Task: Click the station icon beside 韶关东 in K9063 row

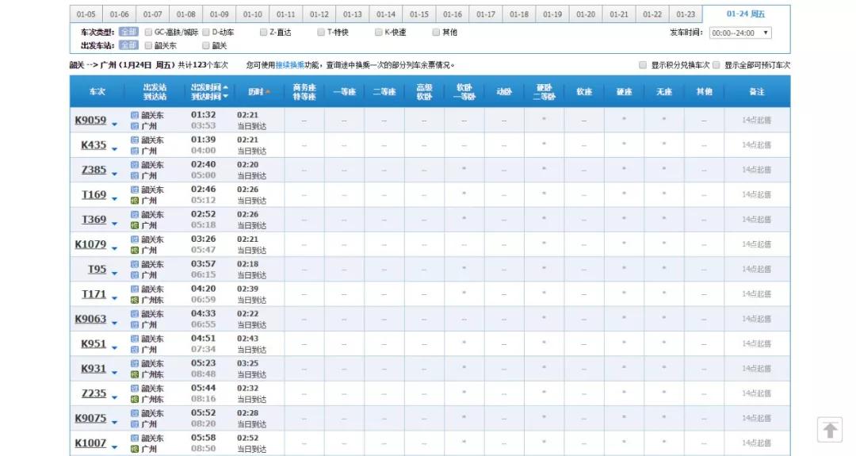Action: point(134,314)
